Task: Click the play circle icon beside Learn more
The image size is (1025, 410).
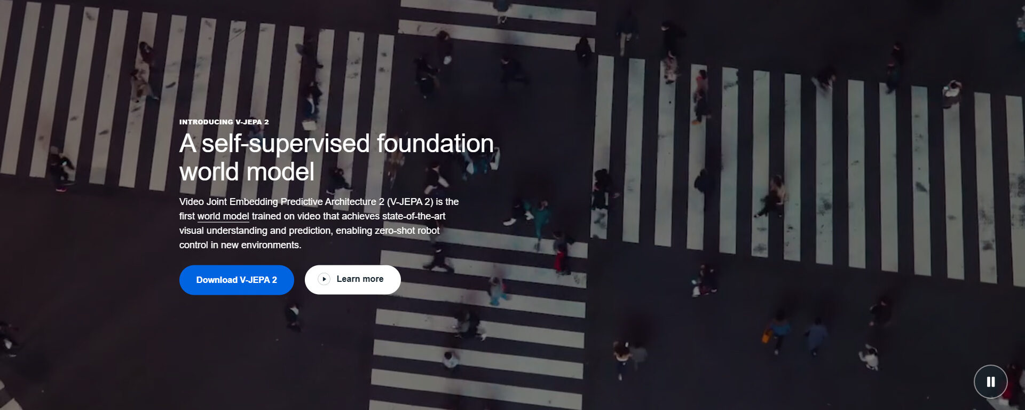Action: (x=324, y=279)
